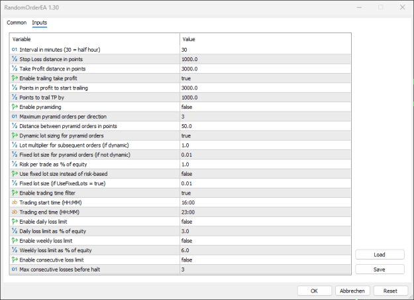Click the Points in profit value 3000.0

[189, 88]
